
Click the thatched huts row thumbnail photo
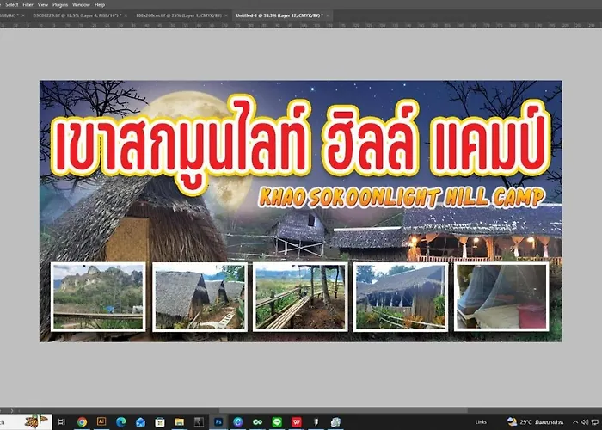click(x=200, y=297)
